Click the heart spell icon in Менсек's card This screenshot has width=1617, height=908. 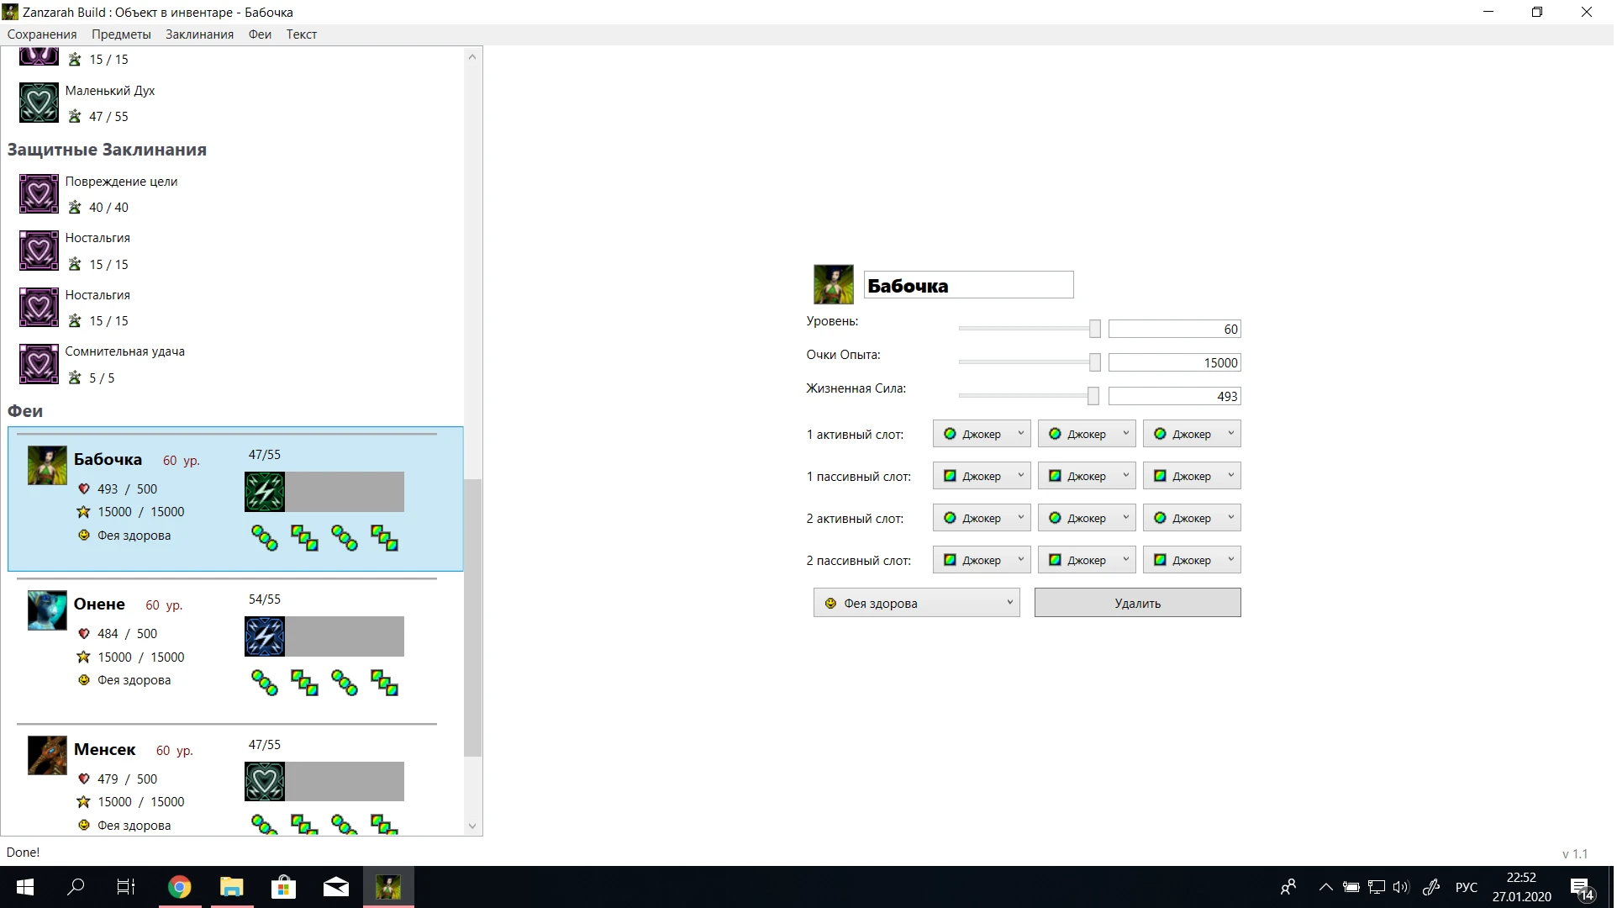tap(265, 782)
